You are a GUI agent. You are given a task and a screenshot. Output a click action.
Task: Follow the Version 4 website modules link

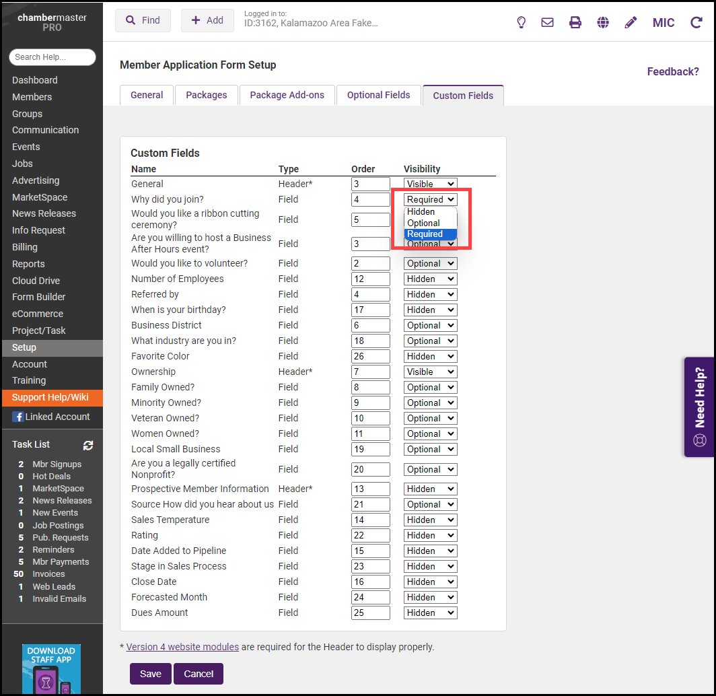click(182, 647)
